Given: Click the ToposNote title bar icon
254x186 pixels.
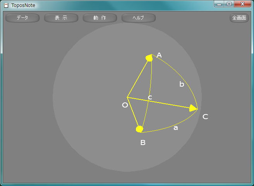Looking at the screenshot, I should (x=6, y=5).
